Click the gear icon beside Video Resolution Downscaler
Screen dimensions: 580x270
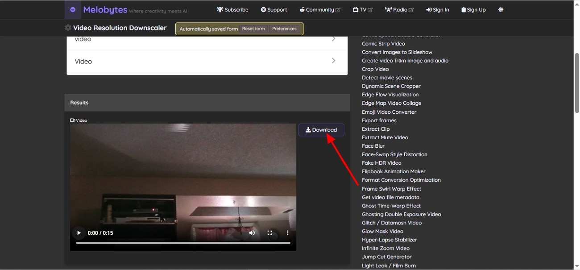[67, 27]
